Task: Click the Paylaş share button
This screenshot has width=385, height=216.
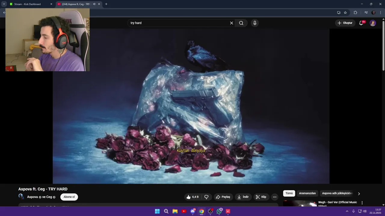Action: [x=223, y=197]
